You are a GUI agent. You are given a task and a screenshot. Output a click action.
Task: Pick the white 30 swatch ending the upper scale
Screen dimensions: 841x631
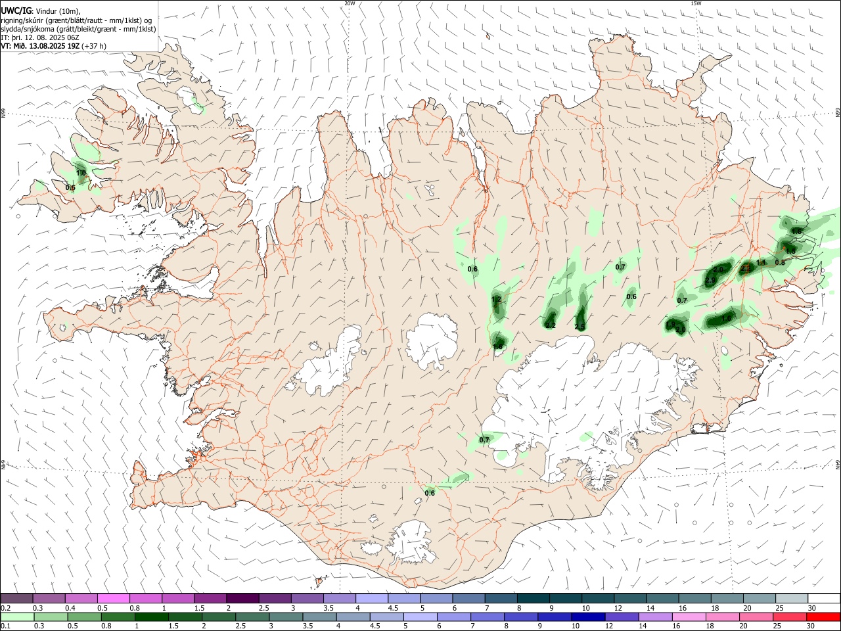(824, 598)
